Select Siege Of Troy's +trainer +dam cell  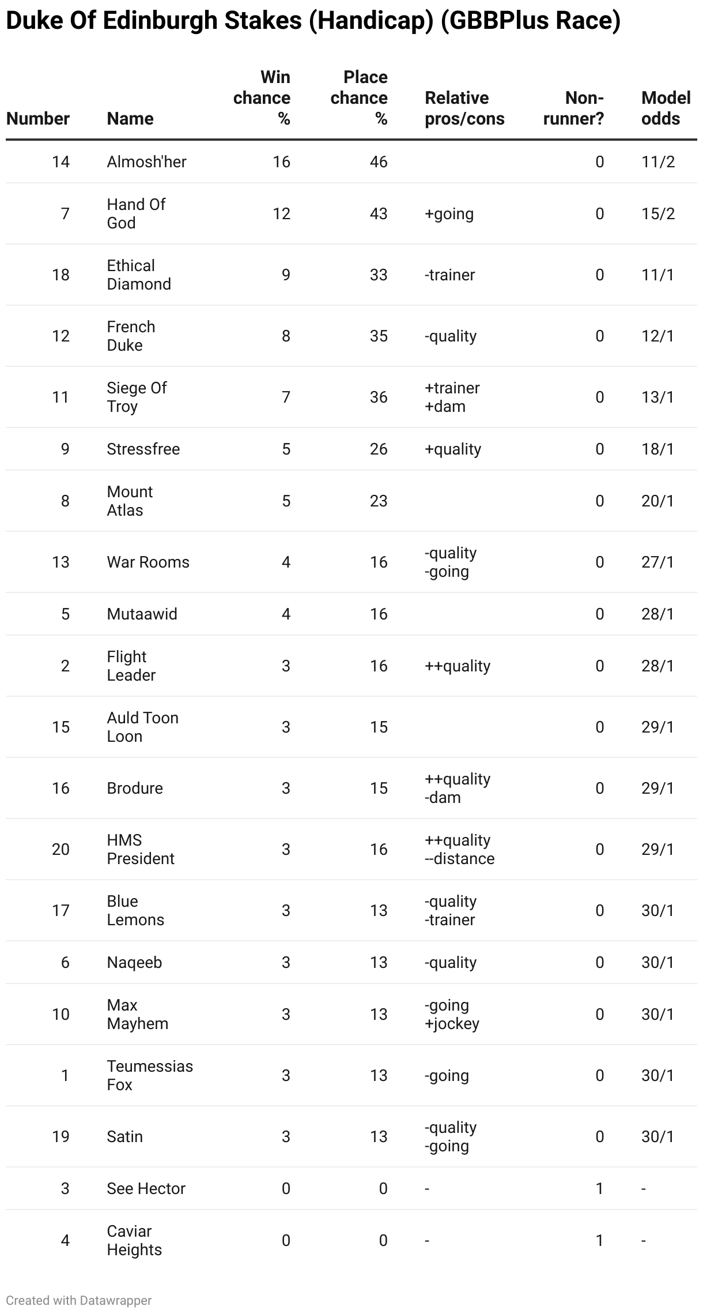click(452, 397)
